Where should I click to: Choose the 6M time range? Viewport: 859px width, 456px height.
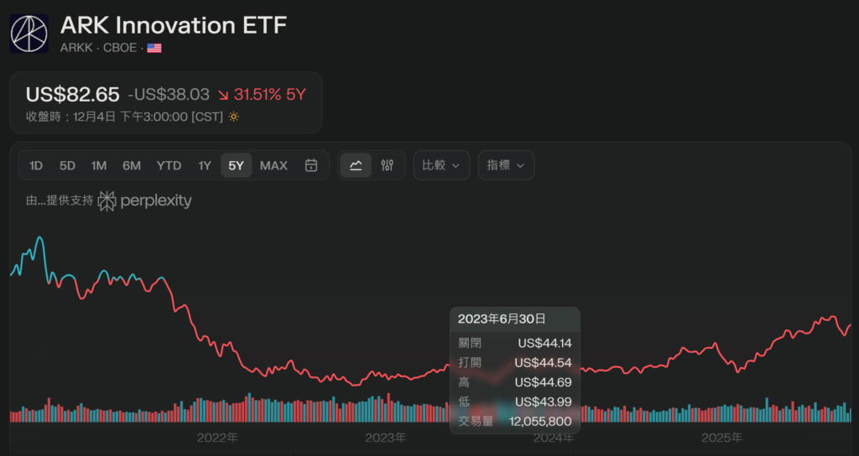point(132,165)
